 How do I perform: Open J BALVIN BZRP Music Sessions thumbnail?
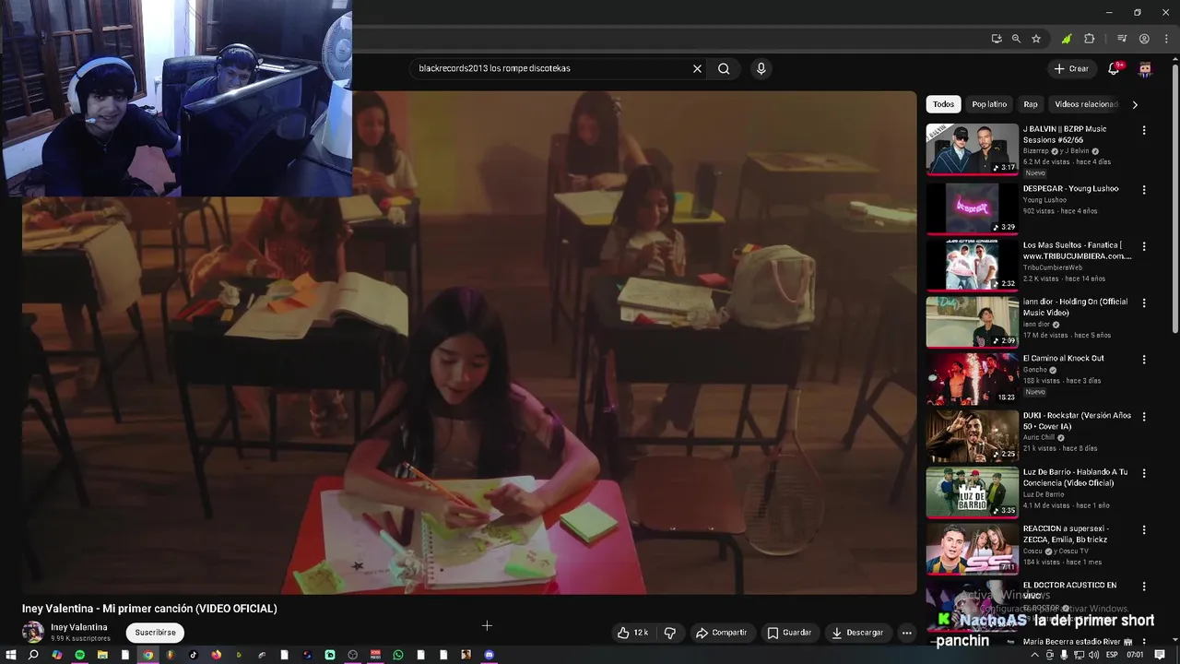973,149
